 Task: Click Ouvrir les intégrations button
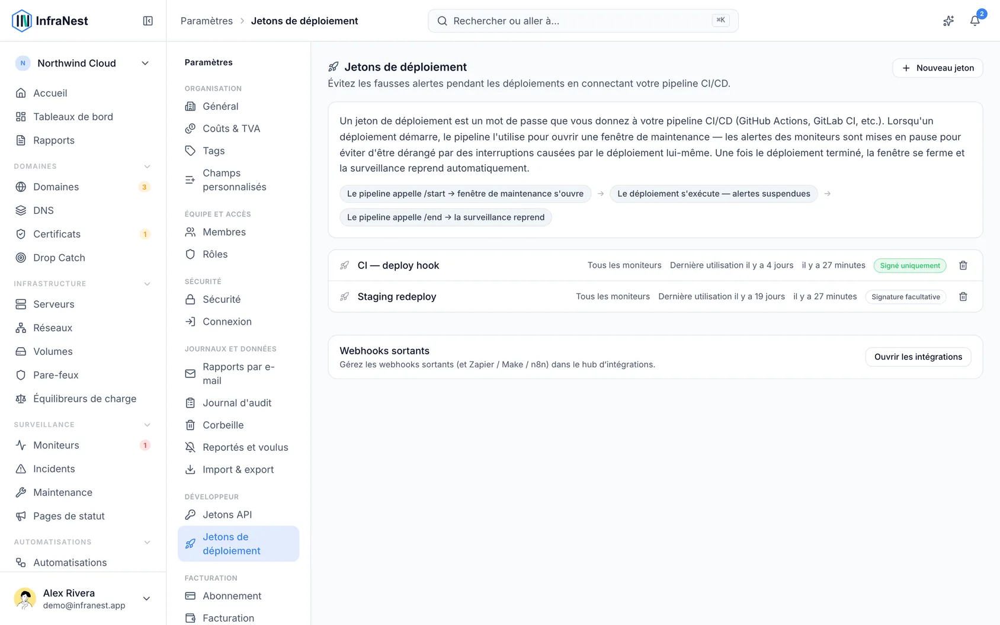pos(918,357)
